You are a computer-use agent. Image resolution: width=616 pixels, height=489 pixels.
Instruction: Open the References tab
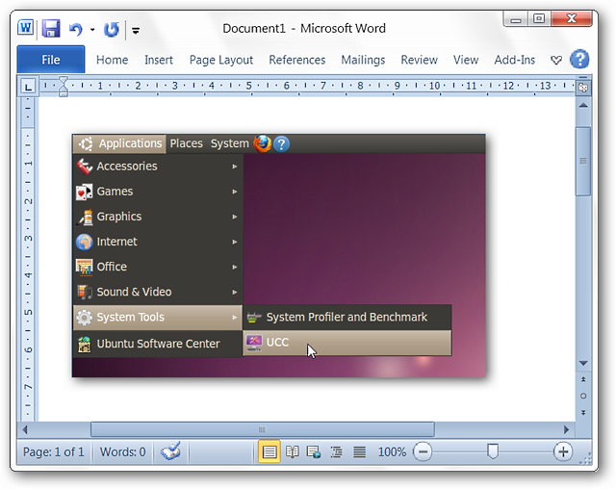point(297,60)
